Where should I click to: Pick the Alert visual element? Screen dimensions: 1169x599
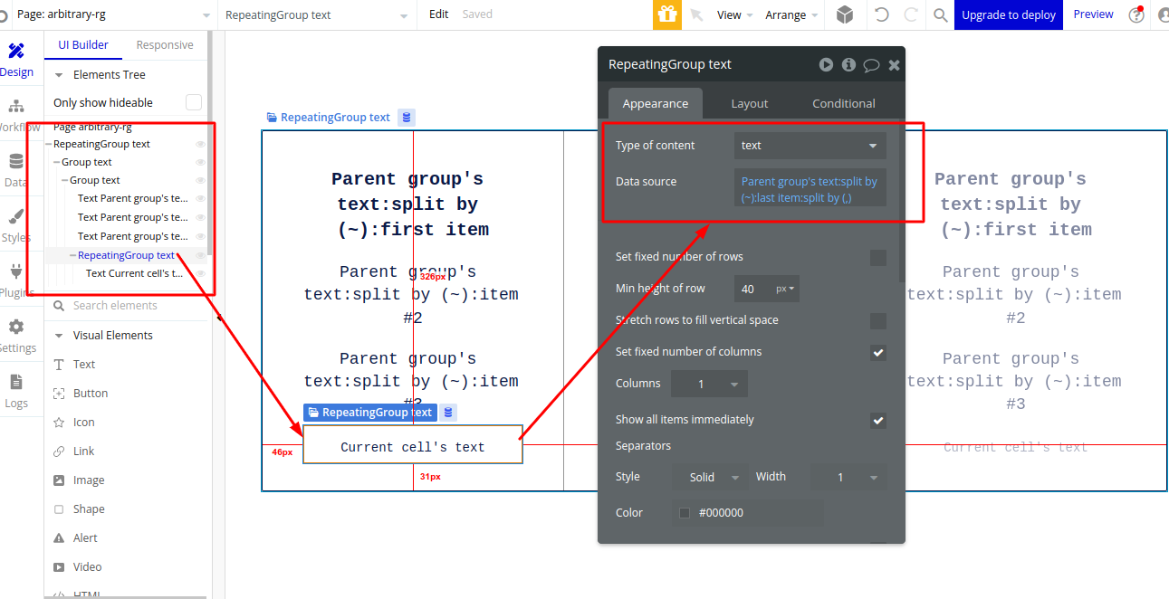(x=85, y=537)
